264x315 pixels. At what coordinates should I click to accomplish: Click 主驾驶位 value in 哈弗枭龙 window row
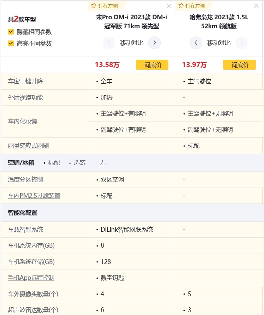(x=199, y=81)
